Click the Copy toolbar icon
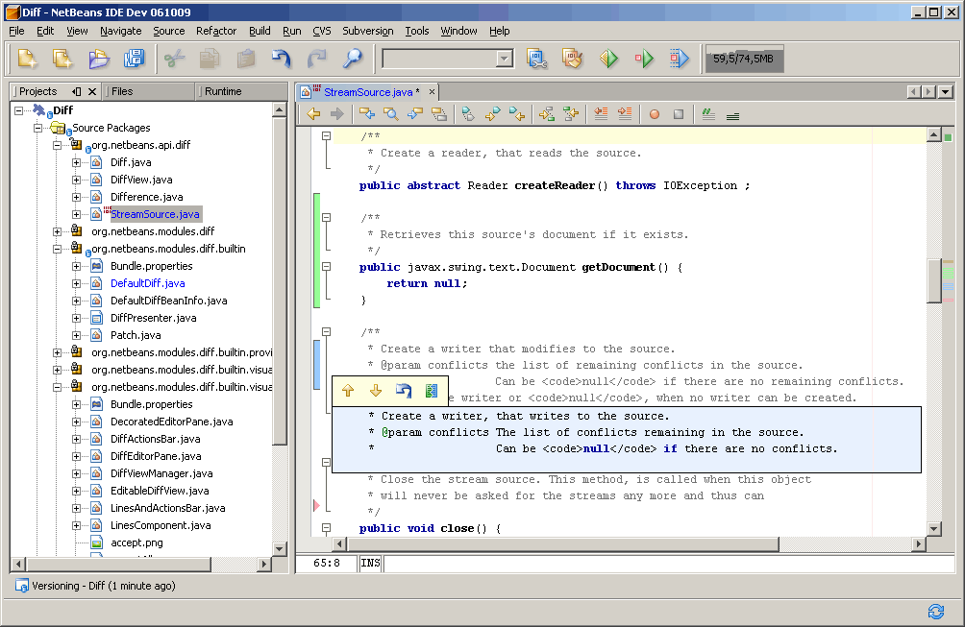 coord(210,59)
